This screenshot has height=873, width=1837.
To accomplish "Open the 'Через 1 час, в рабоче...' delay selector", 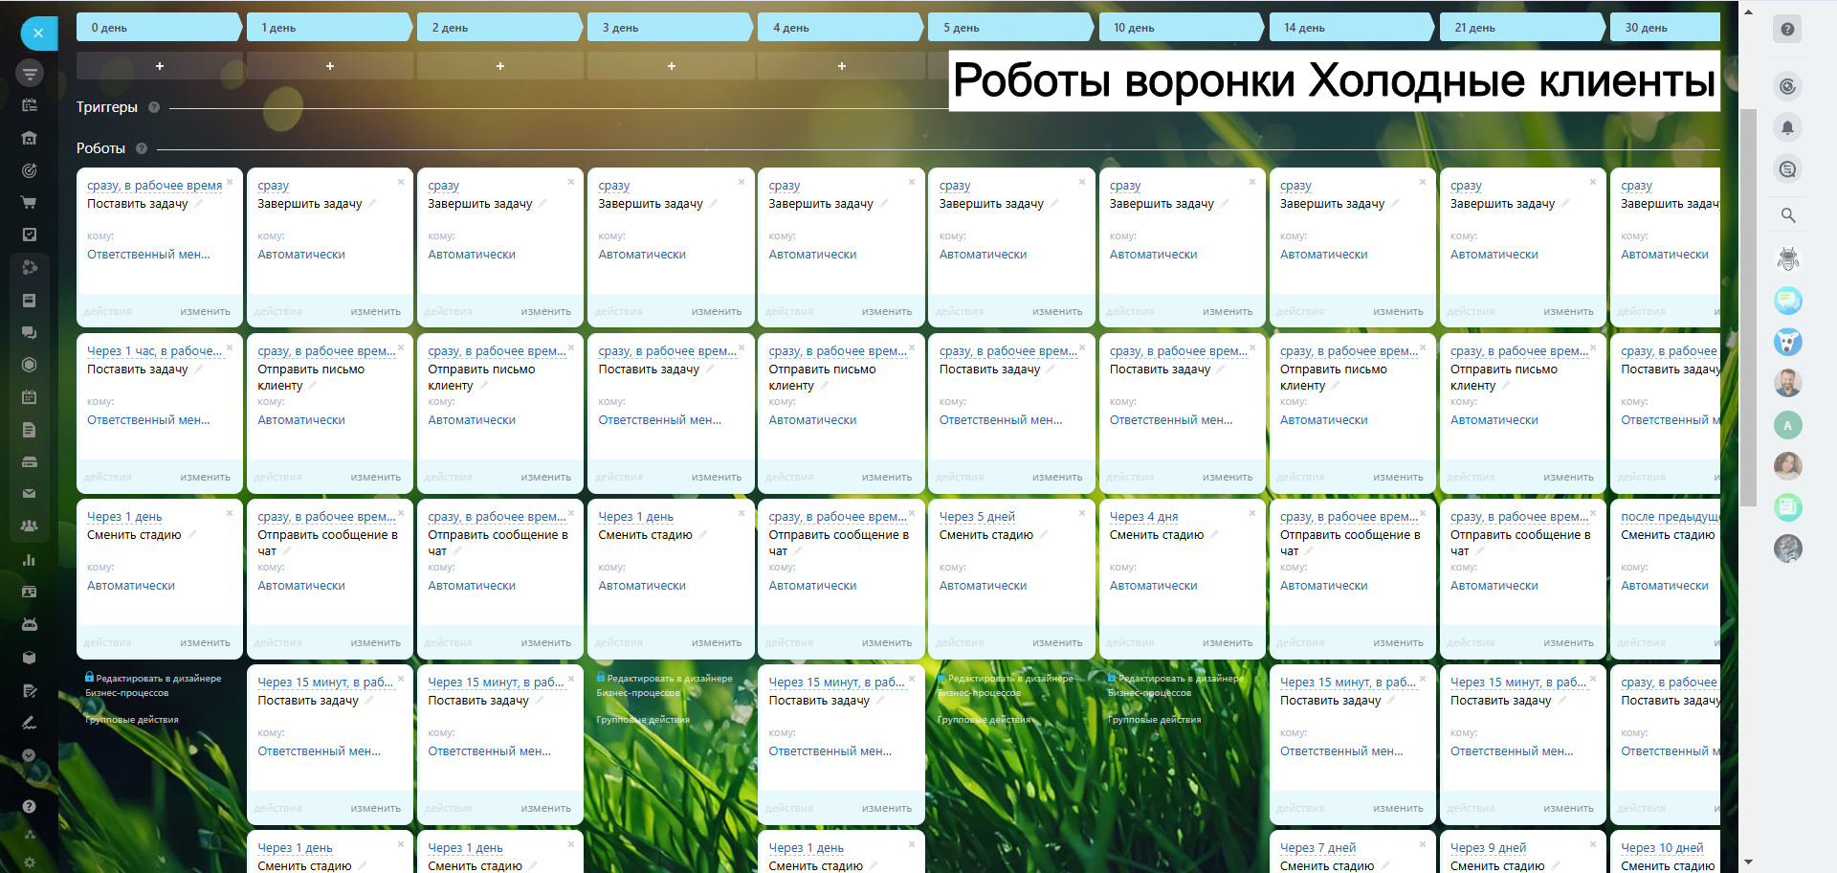I will coord(154,351).
